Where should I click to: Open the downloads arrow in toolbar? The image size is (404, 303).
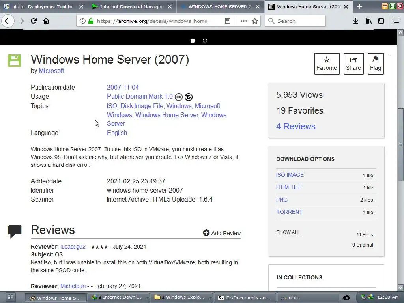pos(356,21)
